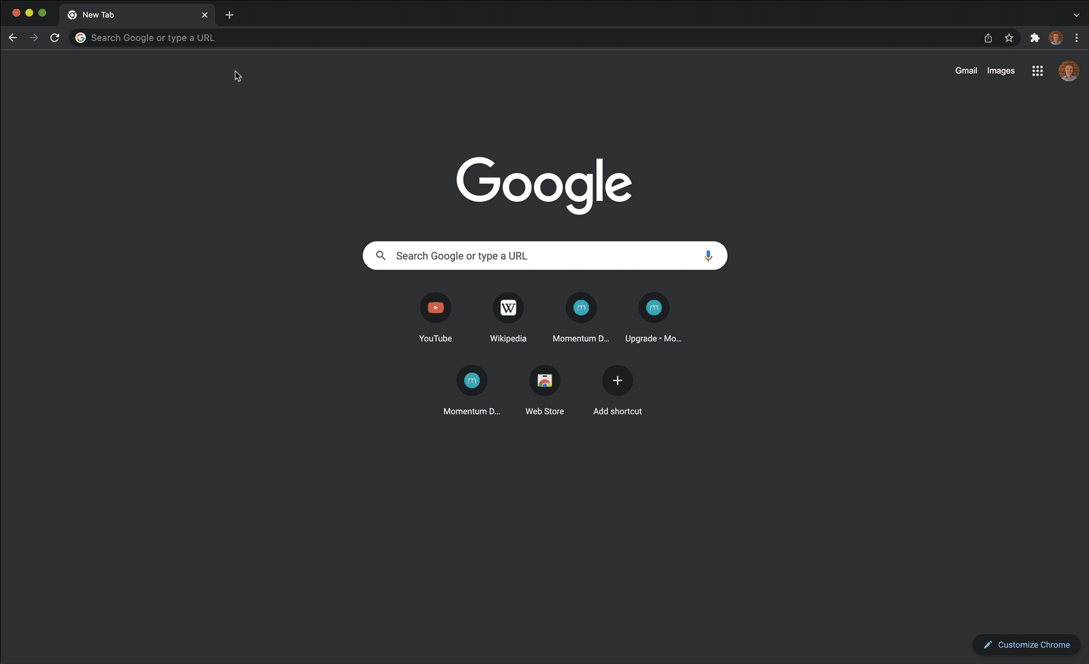
Task: Click the Google search box on the page
Action: [544, 256]
